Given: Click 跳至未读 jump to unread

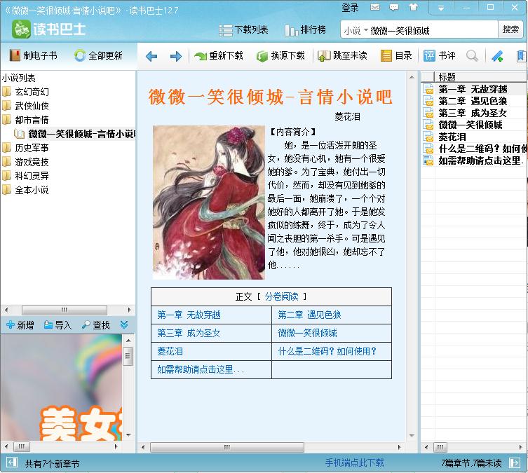Looking at the screenshot, I should coord(342,55).
